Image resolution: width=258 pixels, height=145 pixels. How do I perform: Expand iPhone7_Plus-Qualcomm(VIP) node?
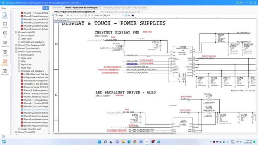click(x=17, y=45)
